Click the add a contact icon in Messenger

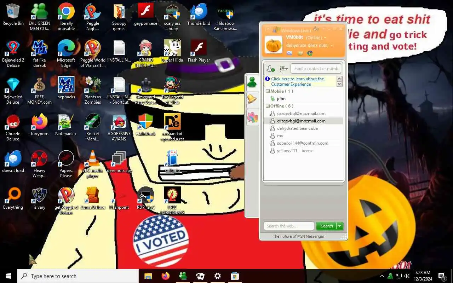[270, 69]
